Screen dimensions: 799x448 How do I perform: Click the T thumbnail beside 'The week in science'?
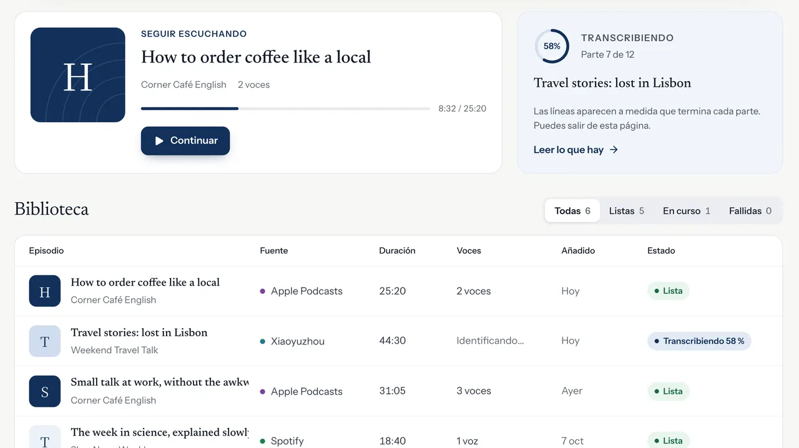[45, 437]
